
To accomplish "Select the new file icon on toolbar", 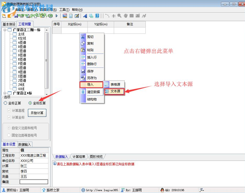I will [x=3, y=16].
